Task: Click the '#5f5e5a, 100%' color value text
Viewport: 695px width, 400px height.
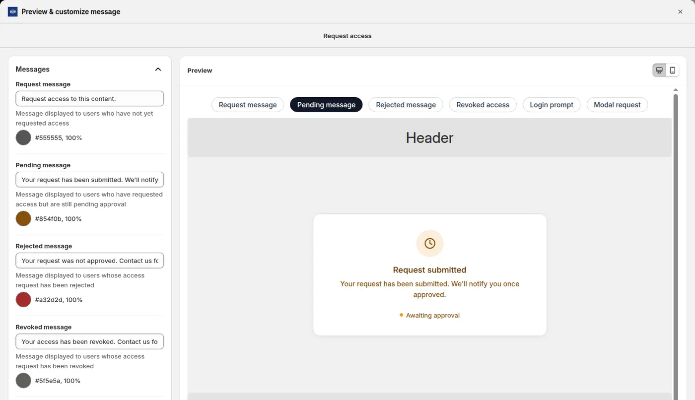Action: click(58, 381)
